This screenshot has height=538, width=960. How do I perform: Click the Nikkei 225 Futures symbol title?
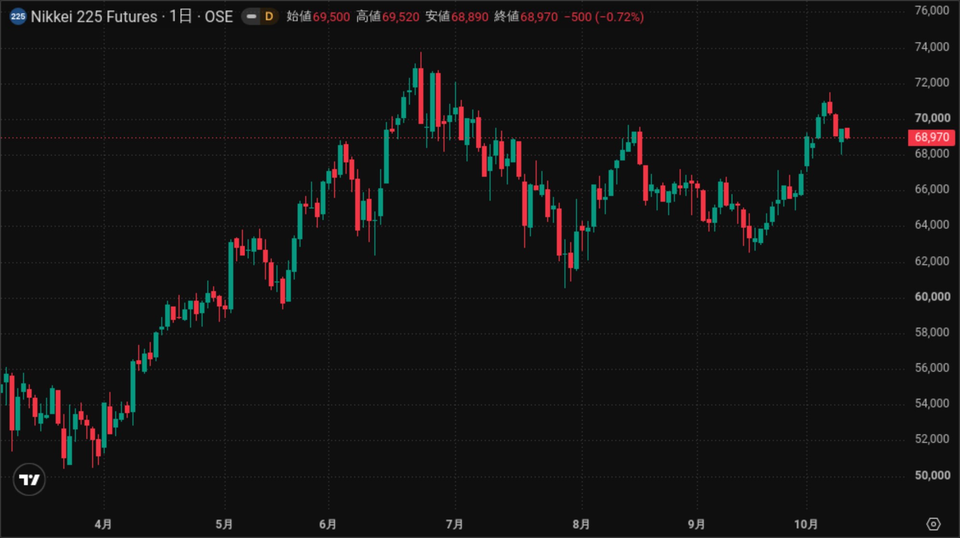point(94,17)
